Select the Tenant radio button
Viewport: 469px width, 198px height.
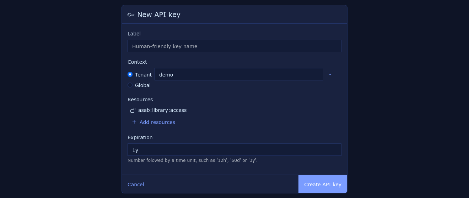tap(130, 74)
